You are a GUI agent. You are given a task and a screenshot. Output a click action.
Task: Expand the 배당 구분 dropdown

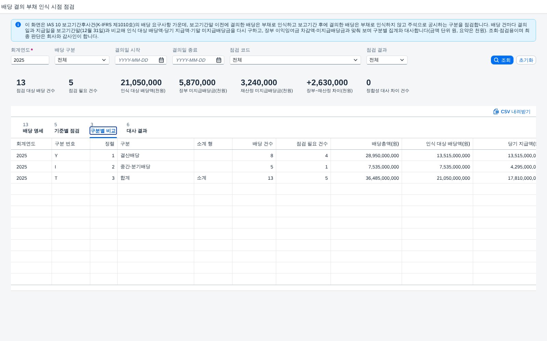pyautogui.click(x=104, y=60)
